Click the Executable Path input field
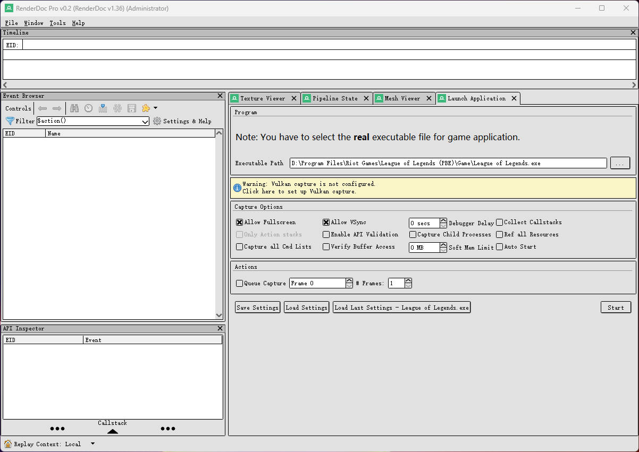639x452 pixels. click(x=448, y=163)
